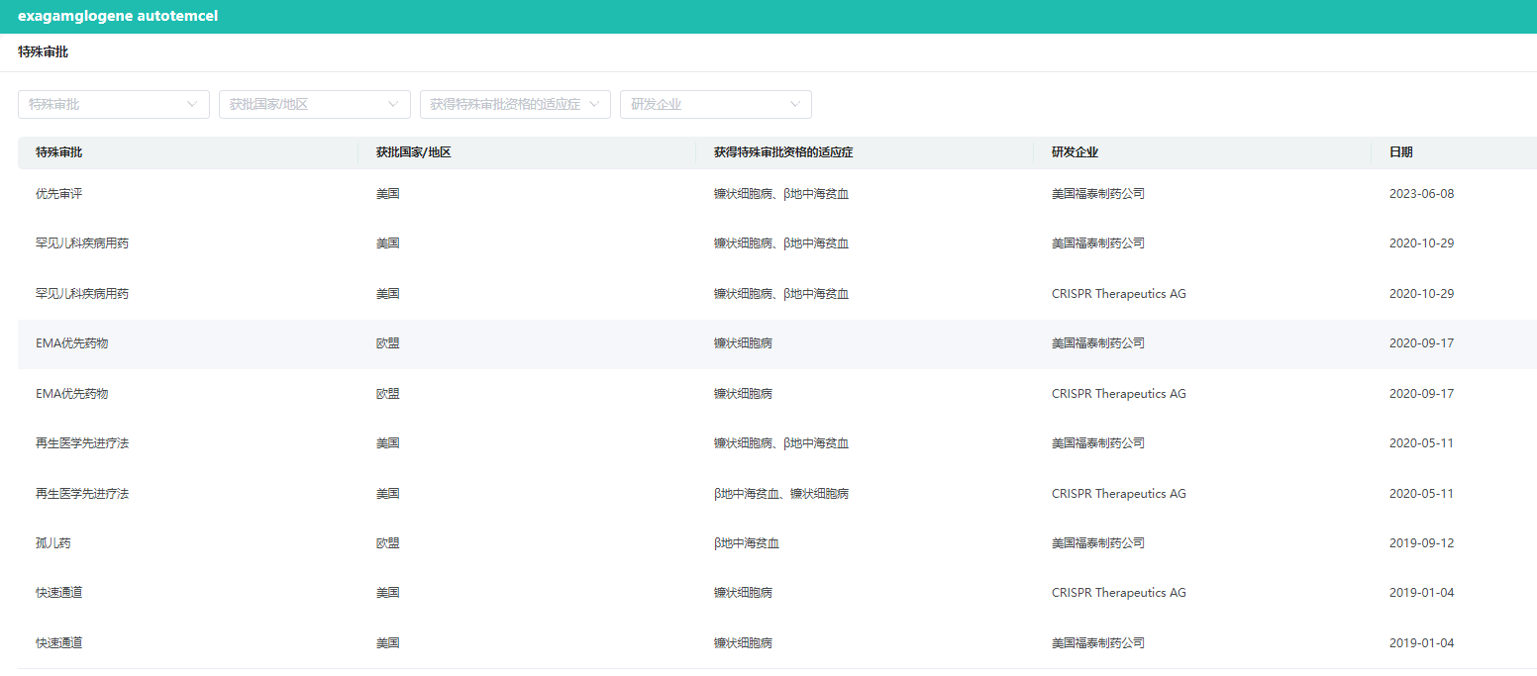
Task: Expand the 获批国家/地区 filter dropdown
Action: [314, 104]
